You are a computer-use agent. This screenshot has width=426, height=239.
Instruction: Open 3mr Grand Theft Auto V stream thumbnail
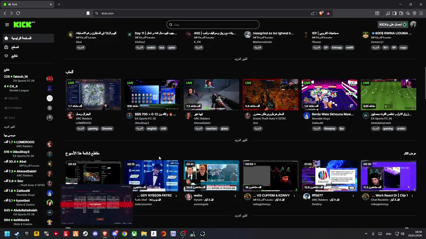(x=270, y=94)
